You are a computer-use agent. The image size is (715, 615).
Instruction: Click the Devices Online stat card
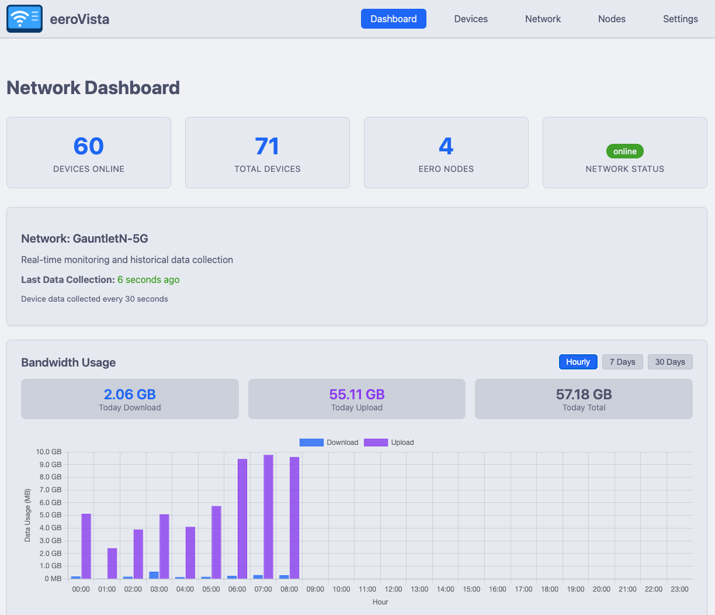(x=89, y=153)
